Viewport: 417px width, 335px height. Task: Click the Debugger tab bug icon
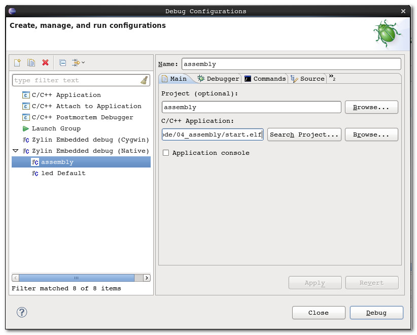tap(201, 79)
